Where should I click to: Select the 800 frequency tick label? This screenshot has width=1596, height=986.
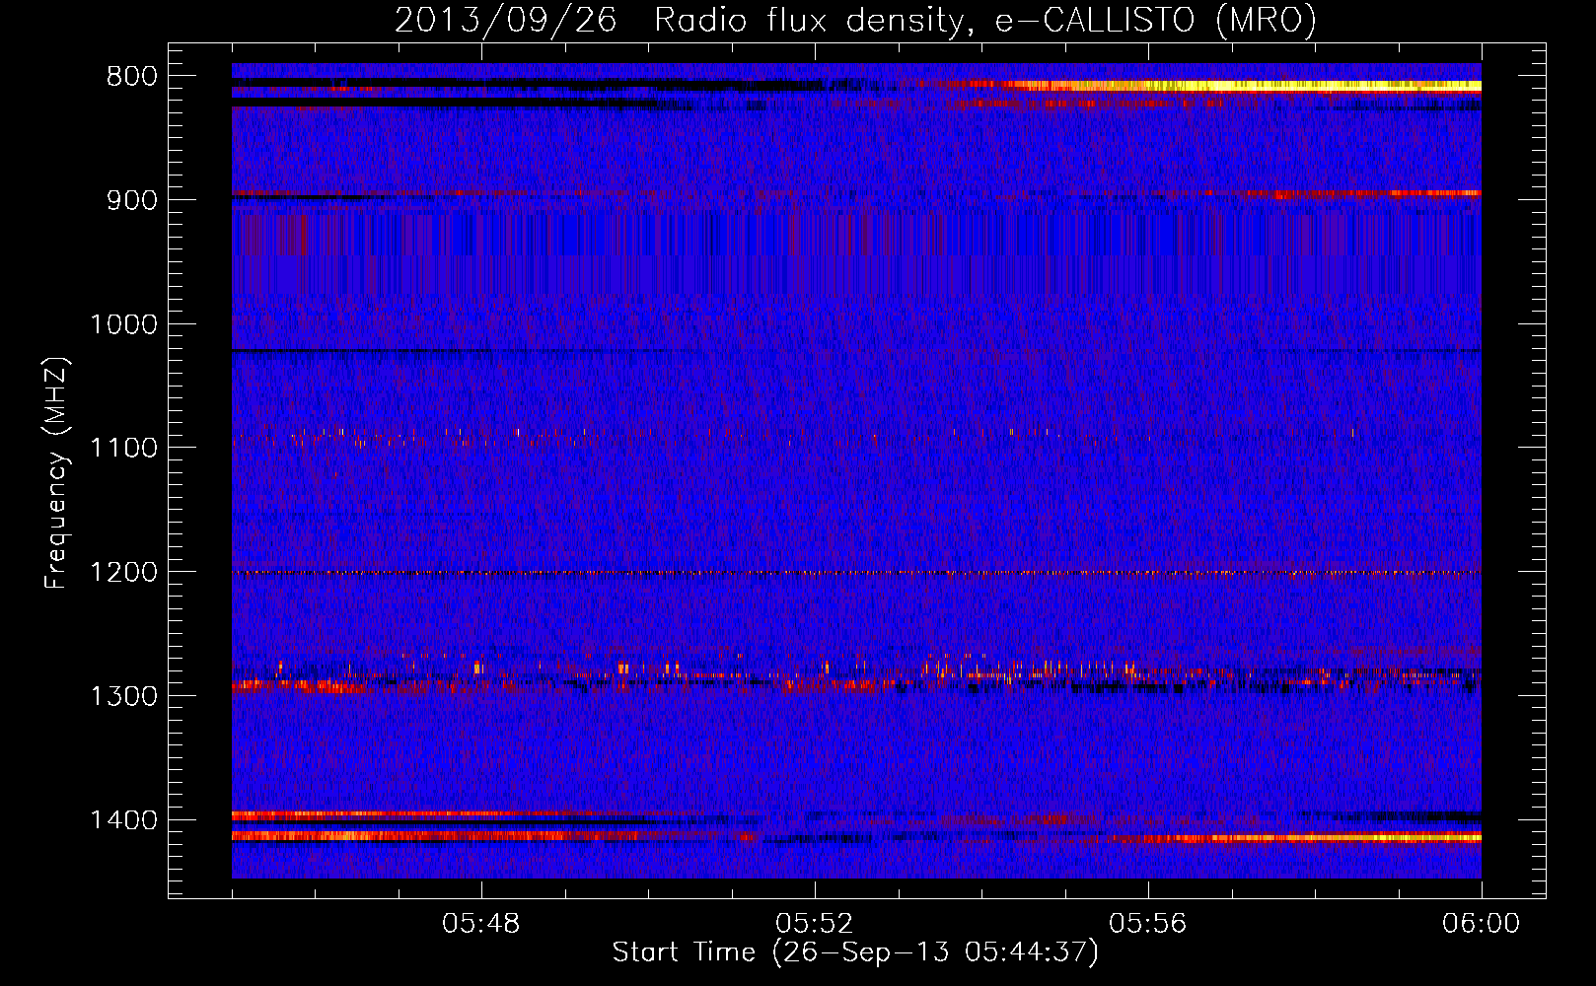click(132, 77)
